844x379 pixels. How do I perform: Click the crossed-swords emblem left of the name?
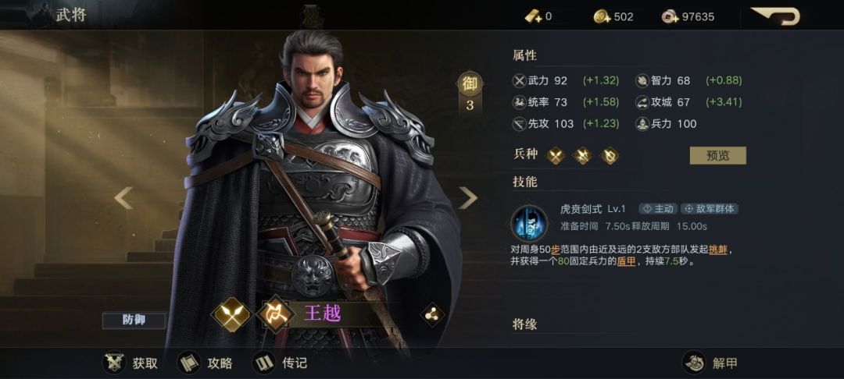click(x=232, y=314)
